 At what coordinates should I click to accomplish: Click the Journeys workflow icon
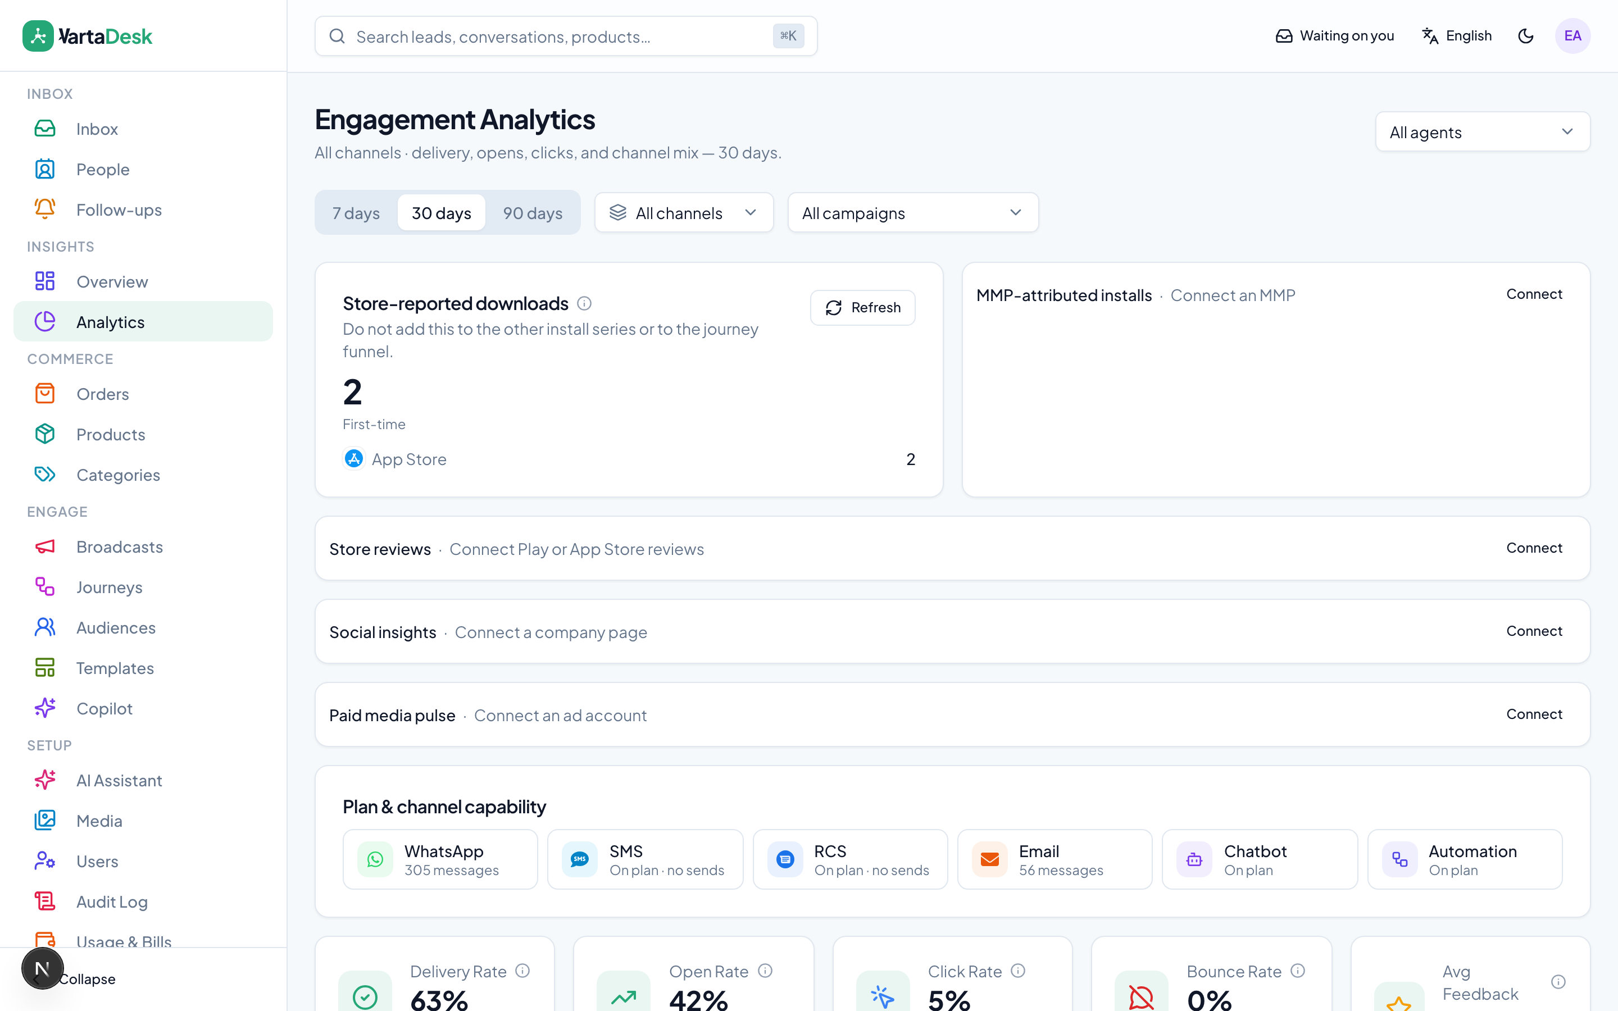point(45,587)
